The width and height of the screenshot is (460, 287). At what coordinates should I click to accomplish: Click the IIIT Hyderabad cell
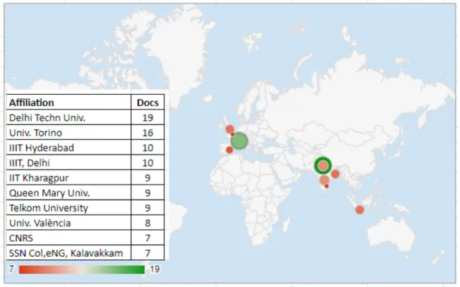point(69,148)
